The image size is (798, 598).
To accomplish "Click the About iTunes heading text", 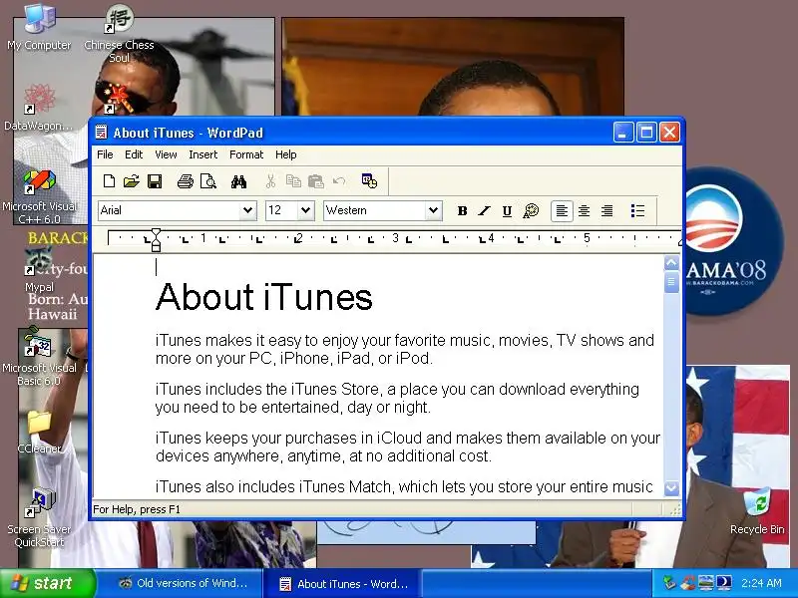I will [263, 297].
